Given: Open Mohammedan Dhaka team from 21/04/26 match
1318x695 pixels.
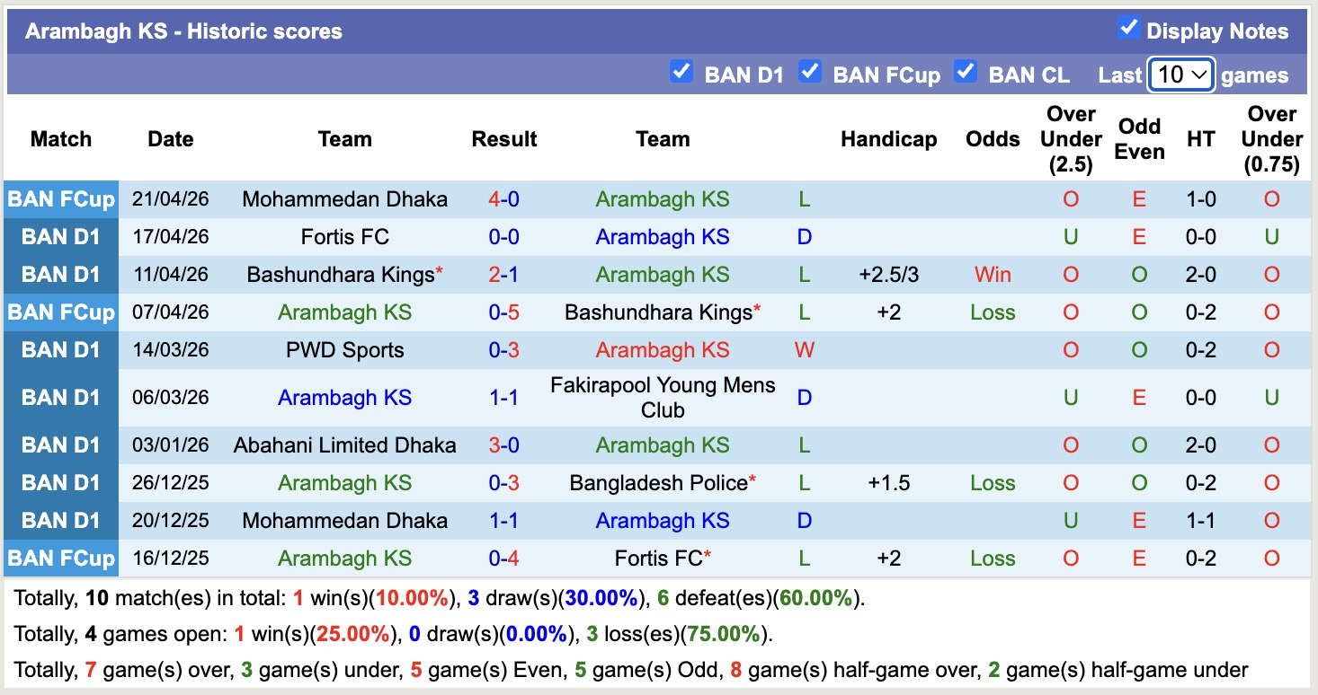Looking at the screenshot, I should pos(344,199).
